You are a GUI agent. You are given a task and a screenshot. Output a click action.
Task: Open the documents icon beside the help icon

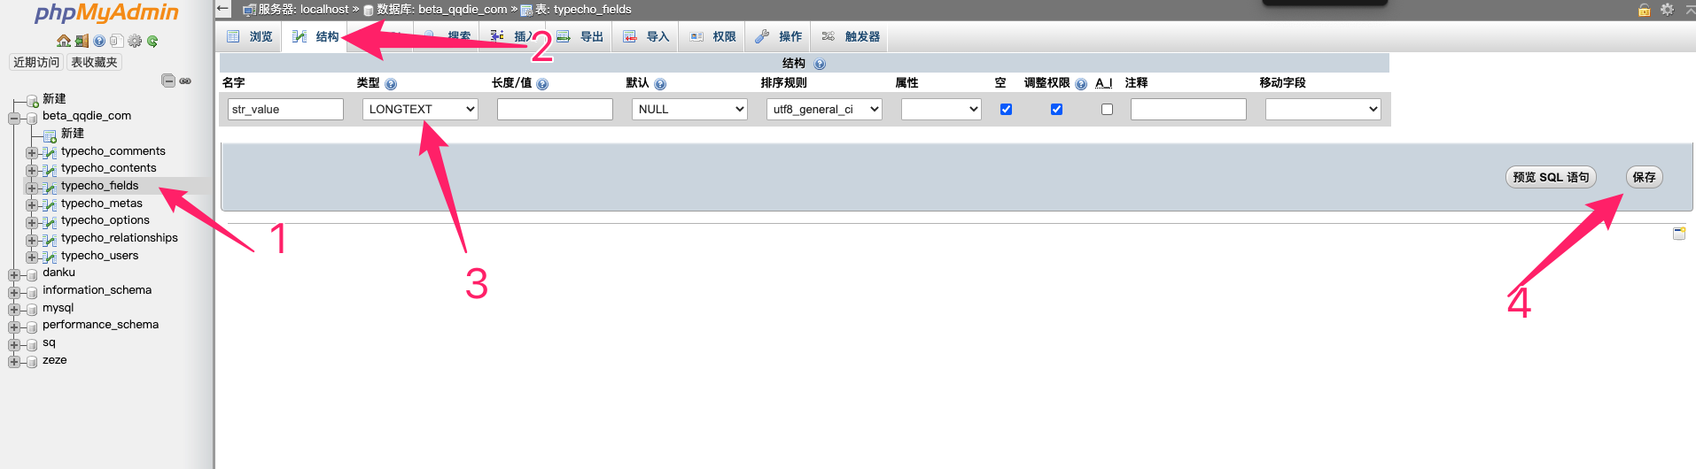116,41
